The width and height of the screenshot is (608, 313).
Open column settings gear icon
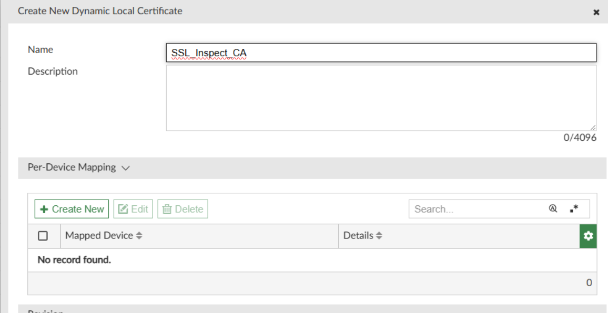point(588,235)
